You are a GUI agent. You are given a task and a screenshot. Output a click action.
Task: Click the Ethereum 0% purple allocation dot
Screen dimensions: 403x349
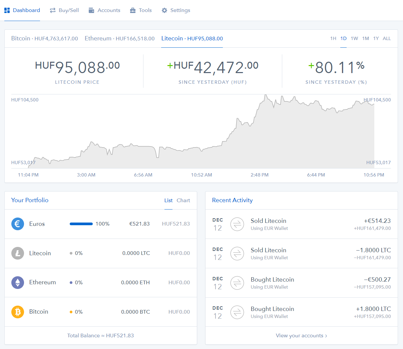(x=71, y=283)
